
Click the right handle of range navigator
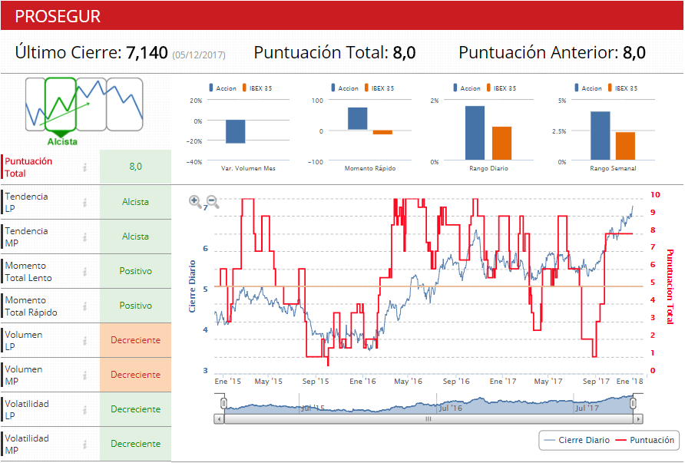tap(634, 403)
